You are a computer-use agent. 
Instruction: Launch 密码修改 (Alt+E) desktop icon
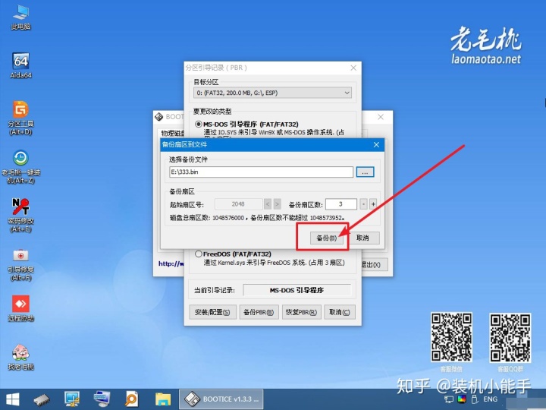[21, 215]
